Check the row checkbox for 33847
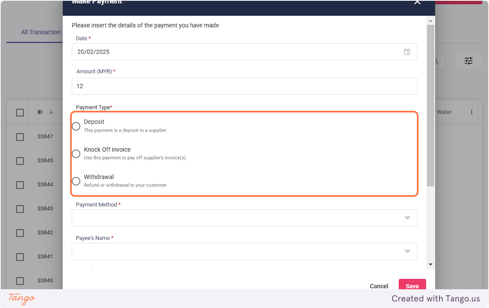The image size is (489, 308). point(20,137)
